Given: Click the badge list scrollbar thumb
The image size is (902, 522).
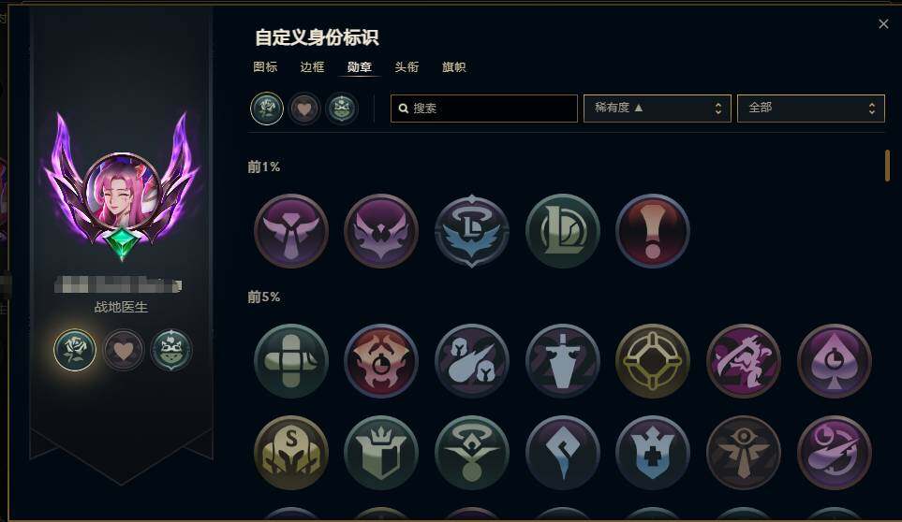Looking at the screenshot, I should coord(888,166).
